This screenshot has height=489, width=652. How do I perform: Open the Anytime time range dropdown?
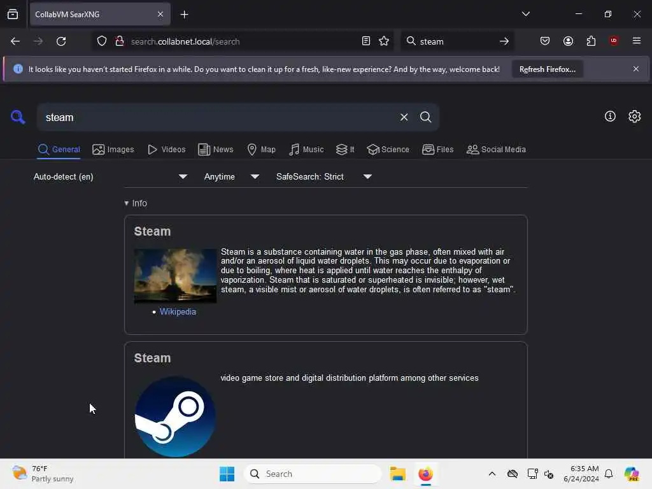[x=232, y=177]
